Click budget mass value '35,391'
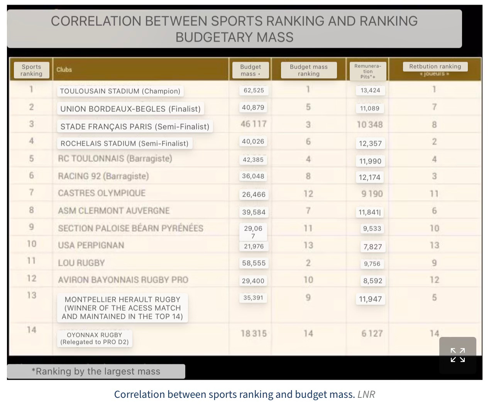Viewport: 491px width, 404px height. pos(253,298)
